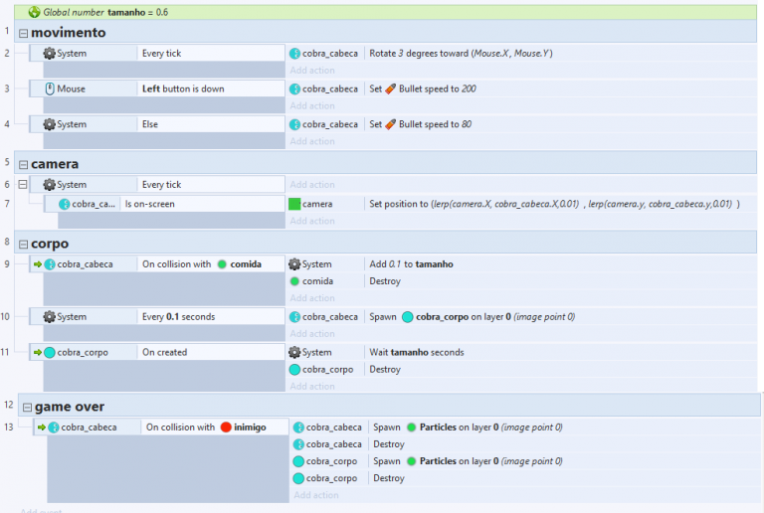Collapse the game over group
The image size is (764, 513).
pos(28,408)
